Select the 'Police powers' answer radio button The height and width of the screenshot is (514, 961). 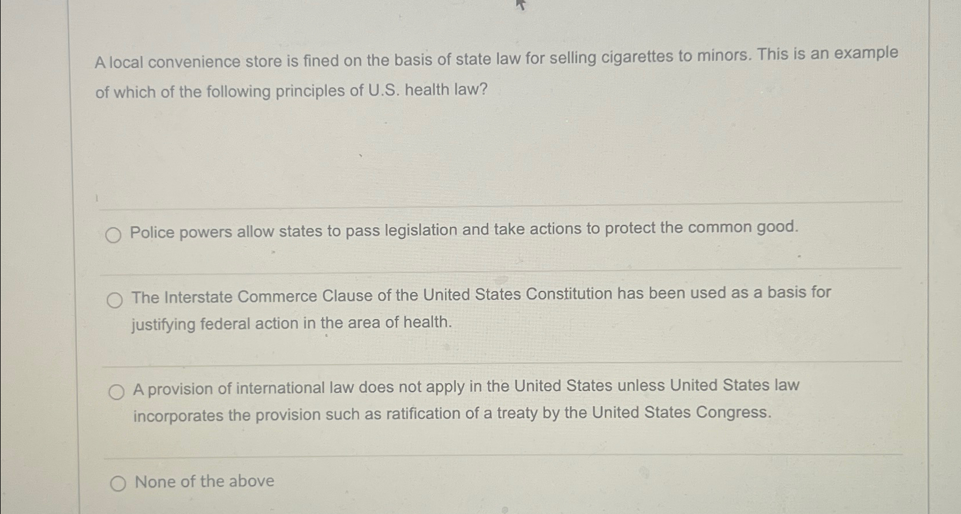(114, 234)
